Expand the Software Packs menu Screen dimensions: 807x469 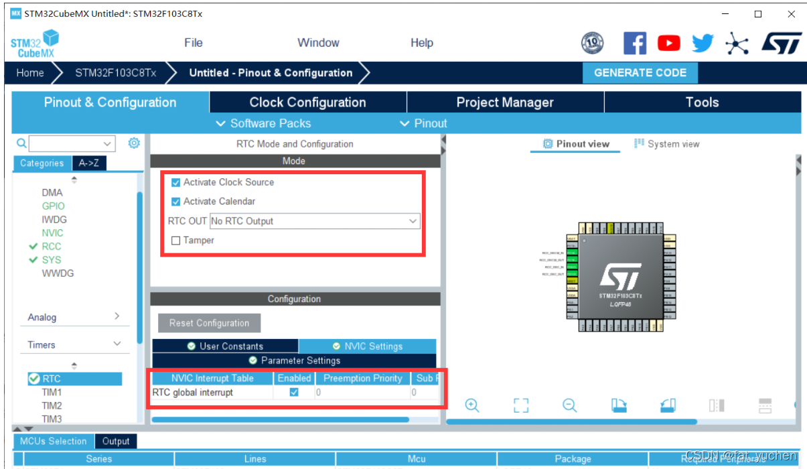click(263, 123)
